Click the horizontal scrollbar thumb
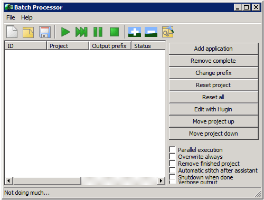This screenshot has height=200, width=264. click(x=47, y=181)
